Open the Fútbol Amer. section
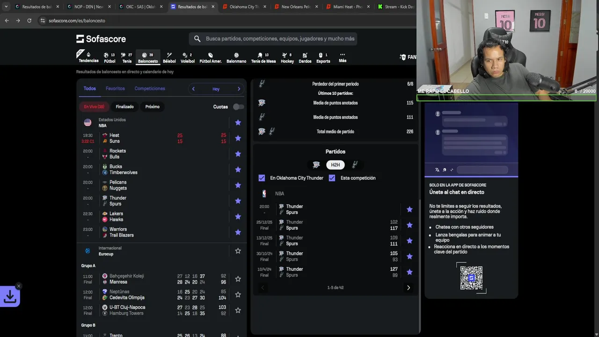The width and height of the screenshot is (599, 337). pos(211,58)
